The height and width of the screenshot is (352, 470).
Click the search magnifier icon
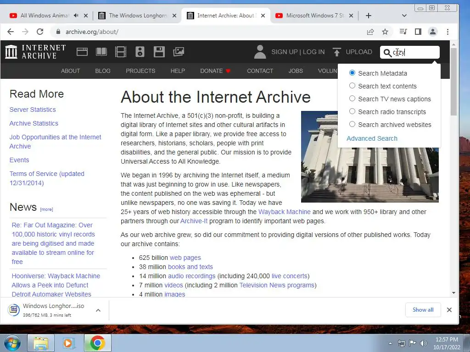387,53
